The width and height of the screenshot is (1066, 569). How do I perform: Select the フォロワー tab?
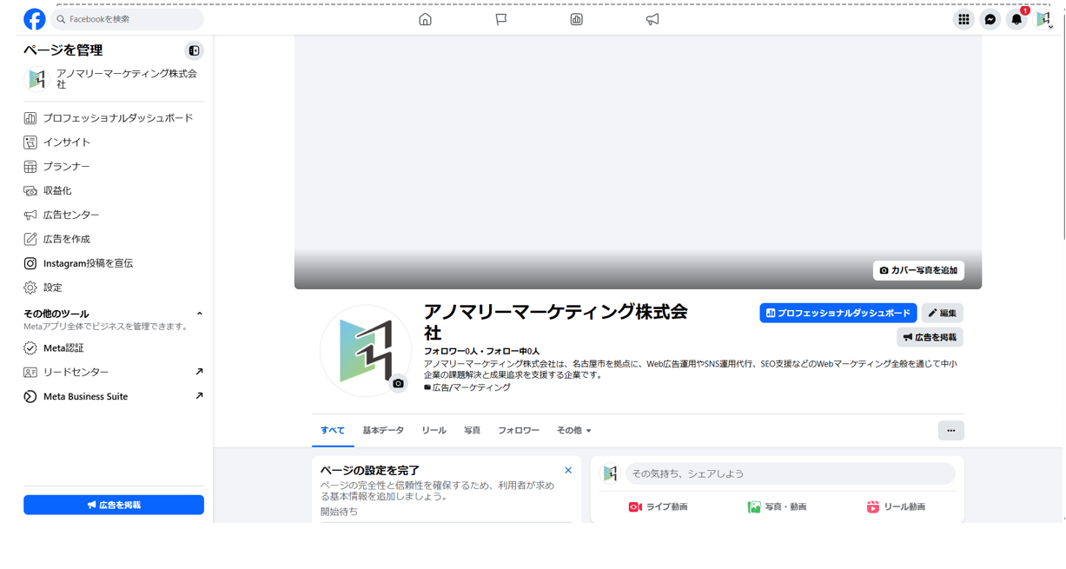(519, 431)
